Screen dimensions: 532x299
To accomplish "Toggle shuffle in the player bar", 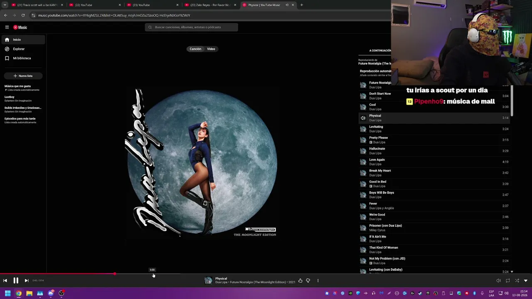I will point(517,281).
